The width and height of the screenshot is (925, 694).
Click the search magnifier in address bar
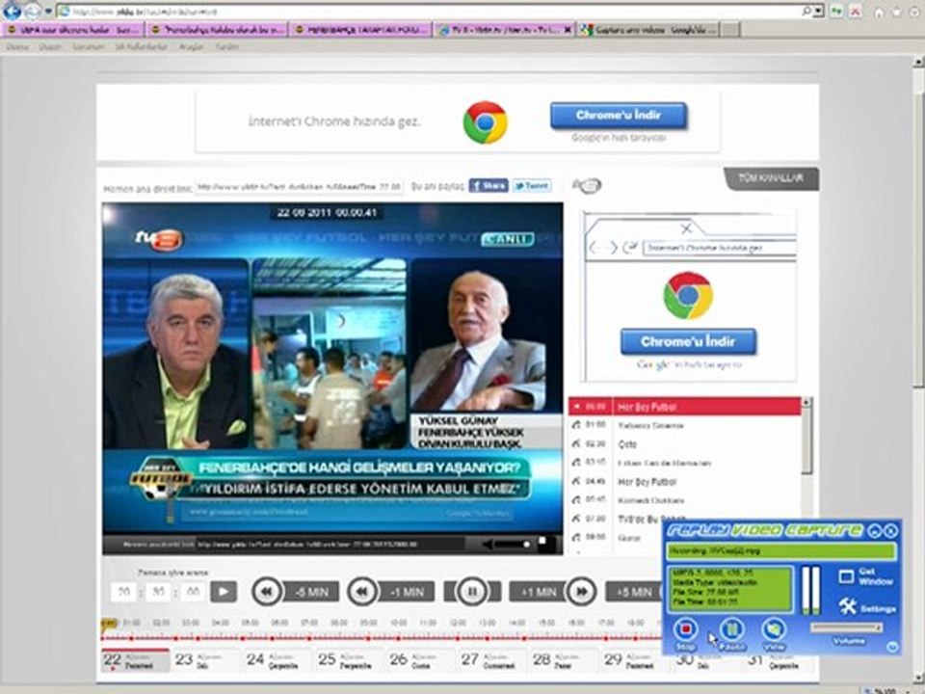click(806, 12)
